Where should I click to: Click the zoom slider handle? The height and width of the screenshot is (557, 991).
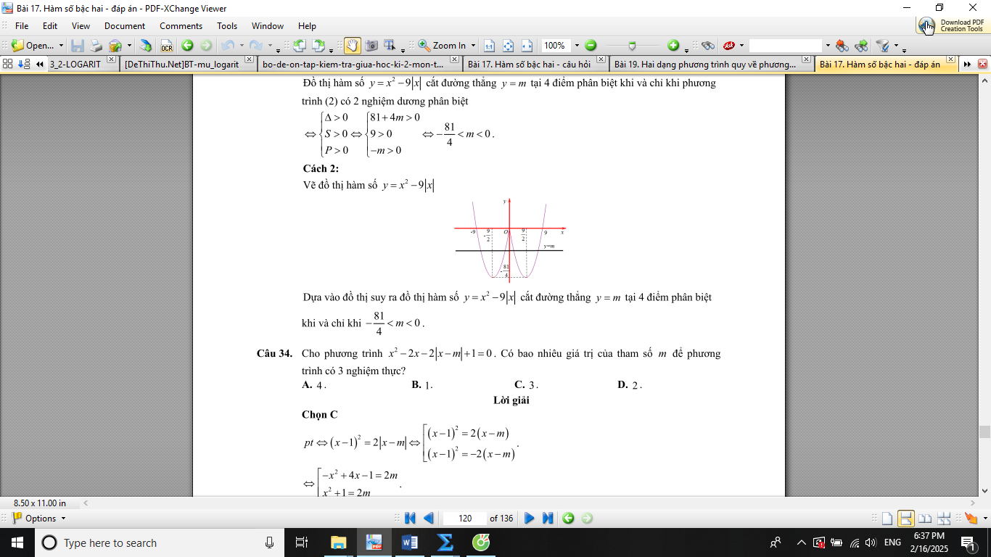[632, 46]
